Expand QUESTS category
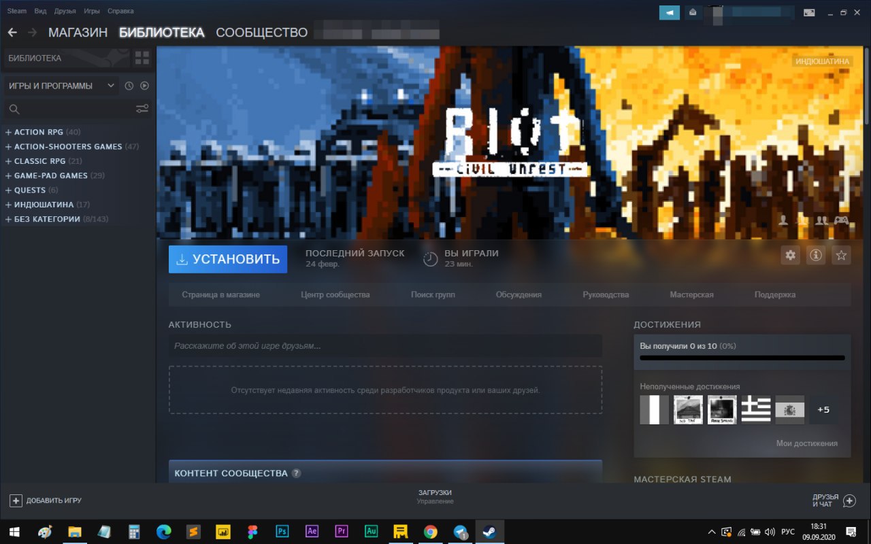Screen dimensions: 871x544 (x=8, y=190)
